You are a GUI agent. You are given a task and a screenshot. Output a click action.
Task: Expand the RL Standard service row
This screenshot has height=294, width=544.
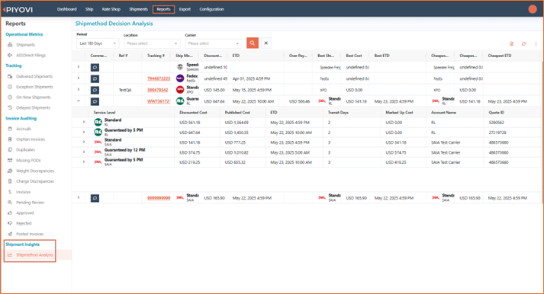(84, 122)
